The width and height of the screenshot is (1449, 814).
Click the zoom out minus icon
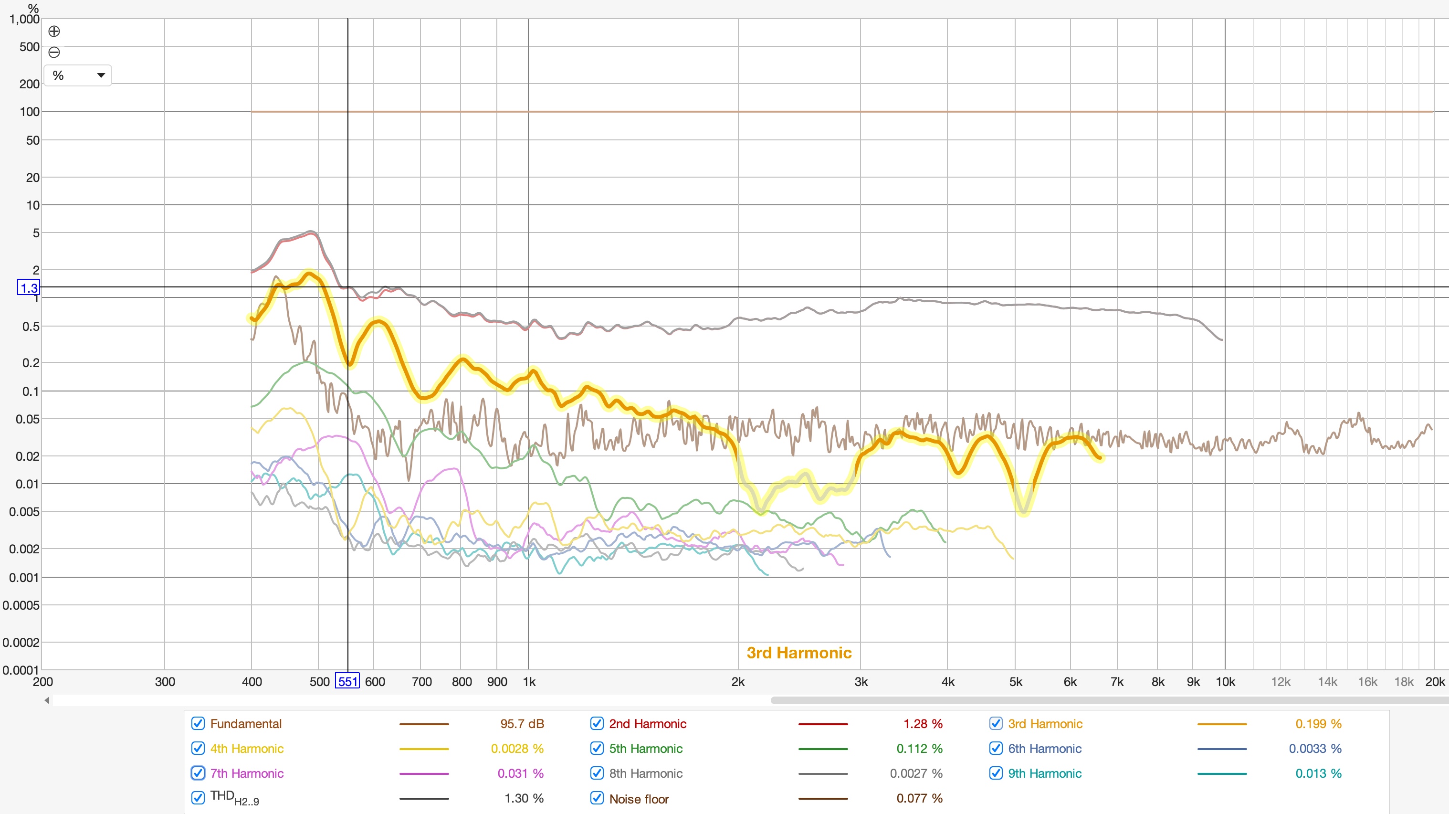tap(54, 53)
